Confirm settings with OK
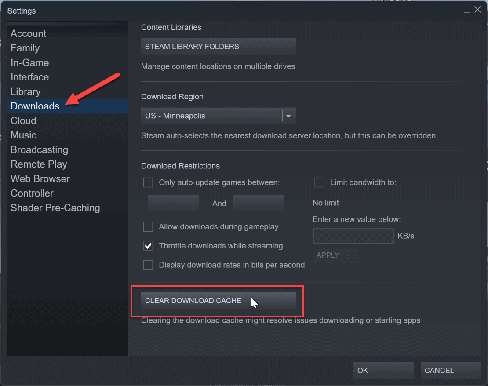488x386 pixels. click(383, 370)
